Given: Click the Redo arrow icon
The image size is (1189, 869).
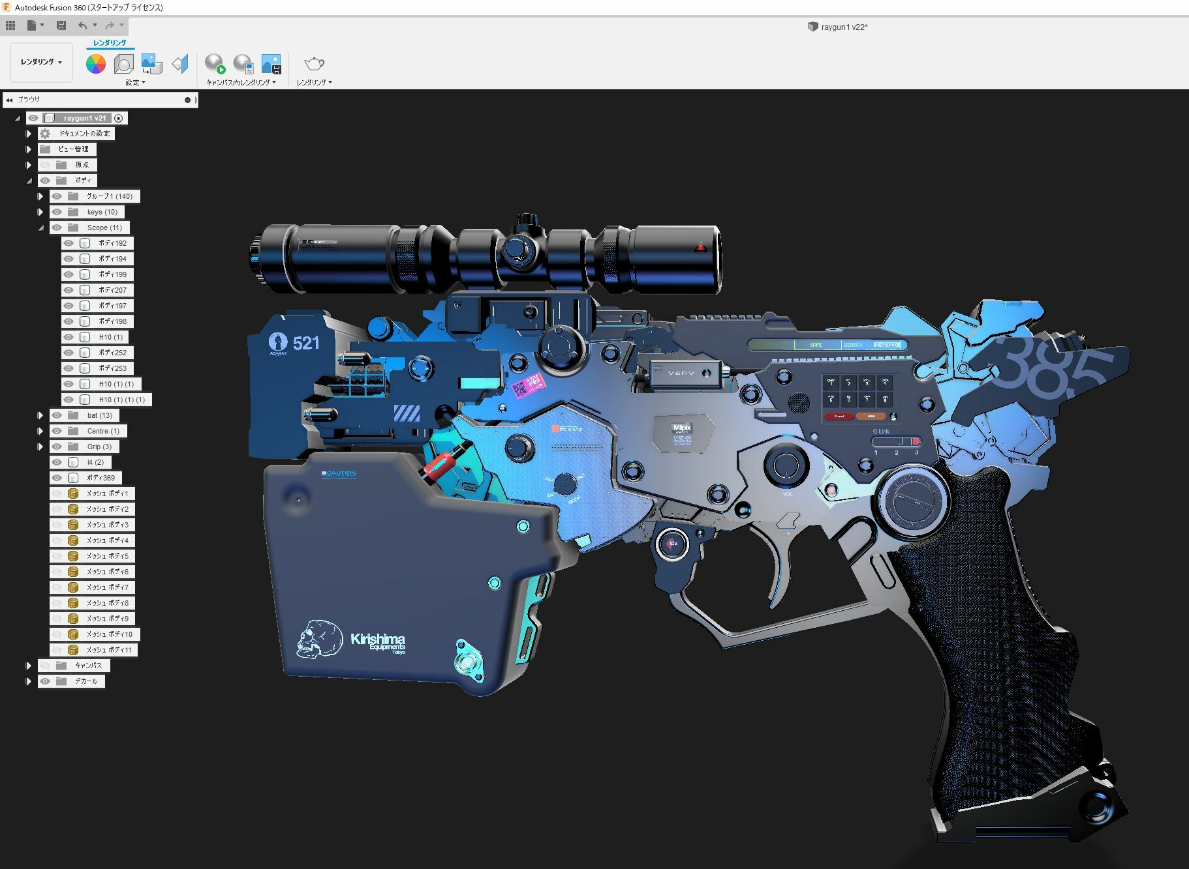Looking at the screenshot, I should tap(110, 25).
